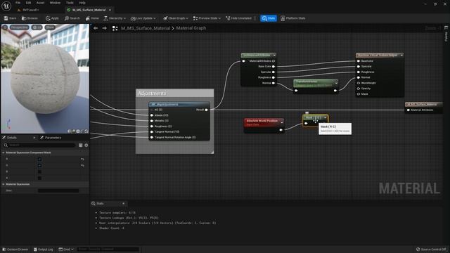Open the File menu
The width and height of the screenshot is (450, 253).
pyautogui.click(x=18, y=3)
